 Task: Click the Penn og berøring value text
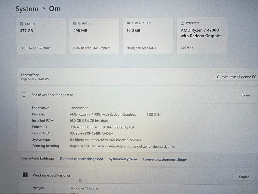click(x=124, y=147)
